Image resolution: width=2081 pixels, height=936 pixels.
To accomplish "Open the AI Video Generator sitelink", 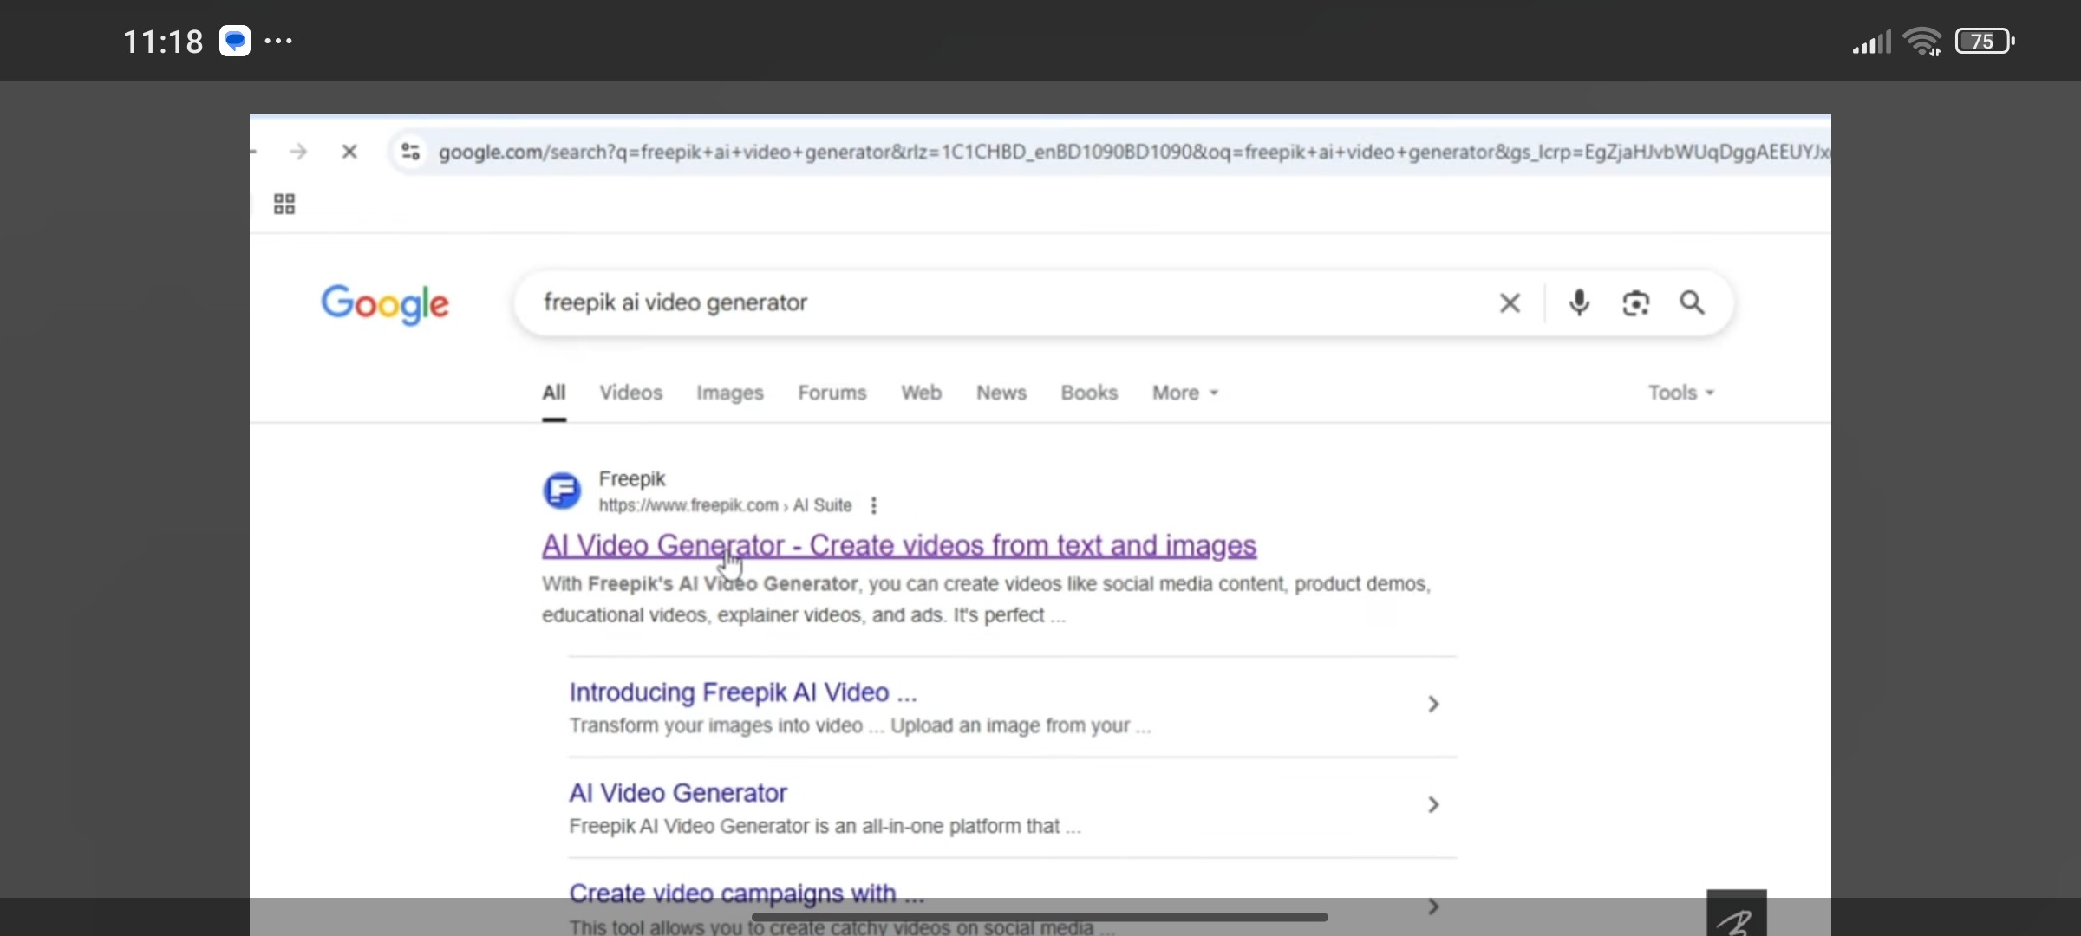I will 678,793.
